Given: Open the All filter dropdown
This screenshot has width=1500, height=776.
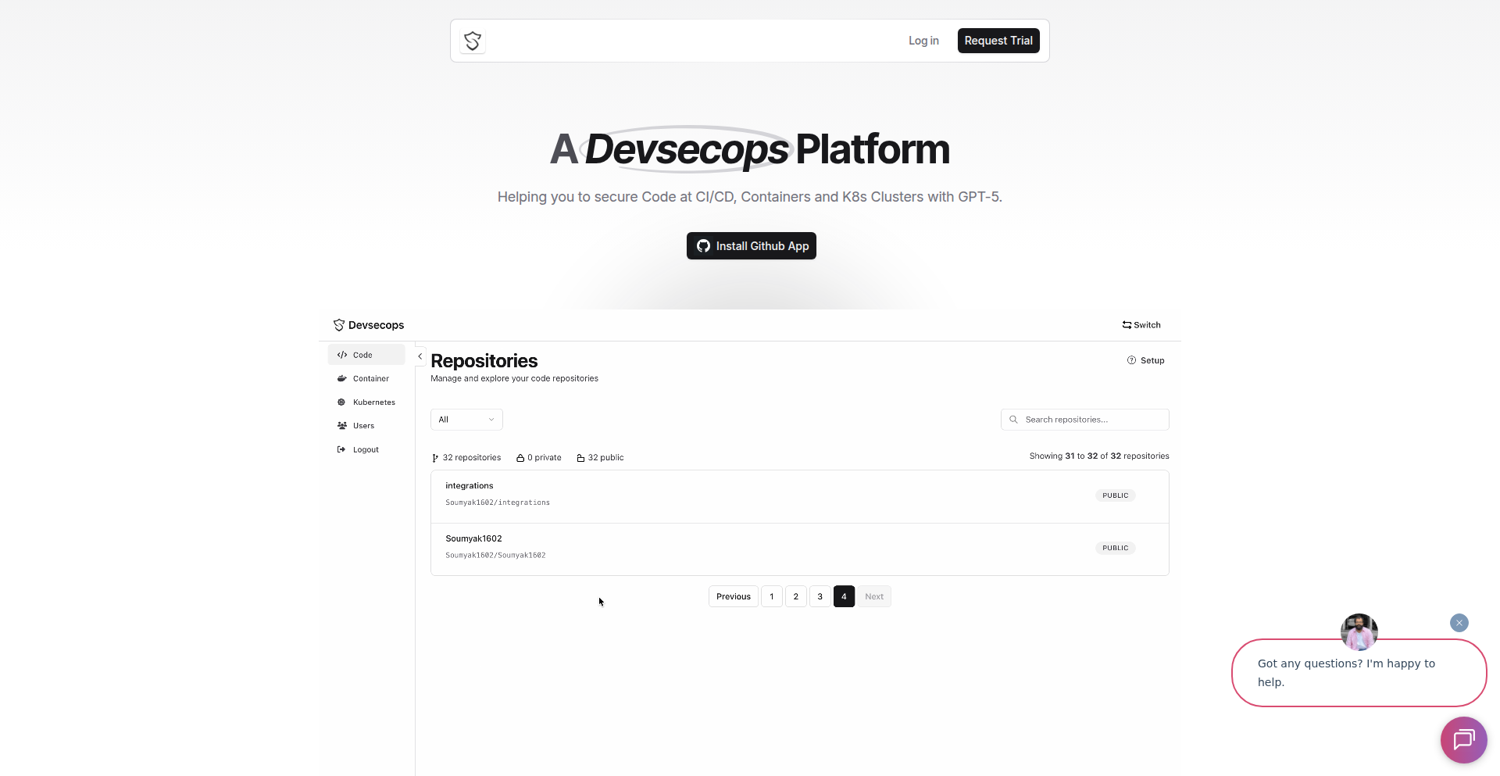Looking at the screenshot, I should (x=466, y=420).
